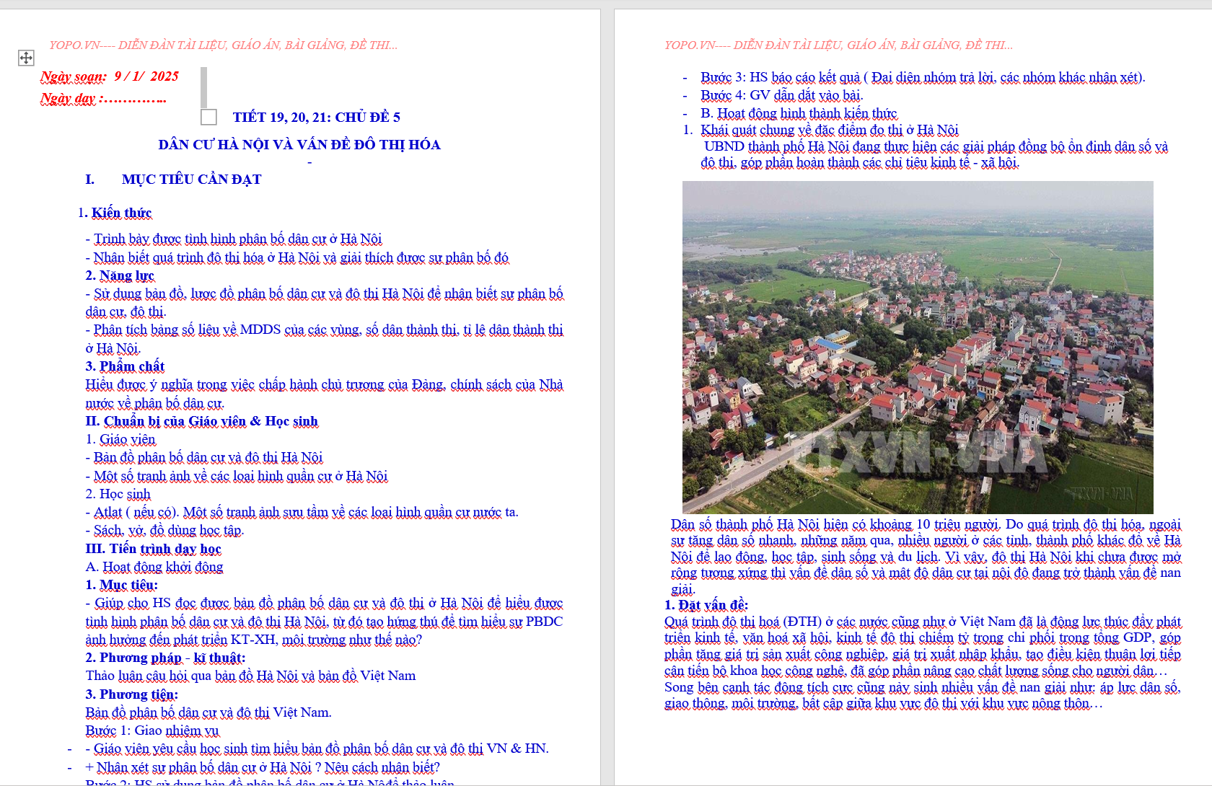Image resolution: width=1212 pixels, height=786 pixels.
Task: Click 'B. Hoạt động hình thành kiến thức' line
Action: 799,113
